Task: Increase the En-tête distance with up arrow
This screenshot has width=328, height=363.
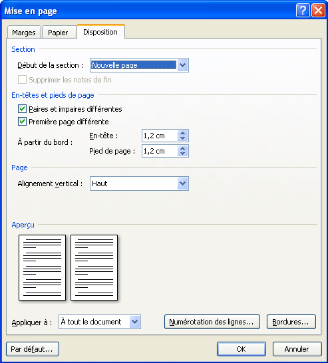Action: pos(182,133)
